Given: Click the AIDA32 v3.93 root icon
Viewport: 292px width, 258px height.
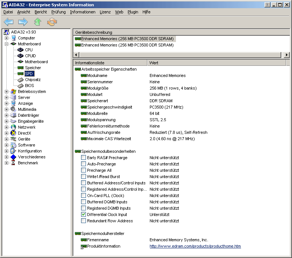Looking at the screenshot, I should point(7,32).
